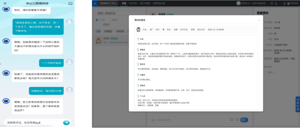Click the patient avatar in the 预问诊报告 header
Screen dimensions: 300x128
pyautogui.click(x=138, y=30)
